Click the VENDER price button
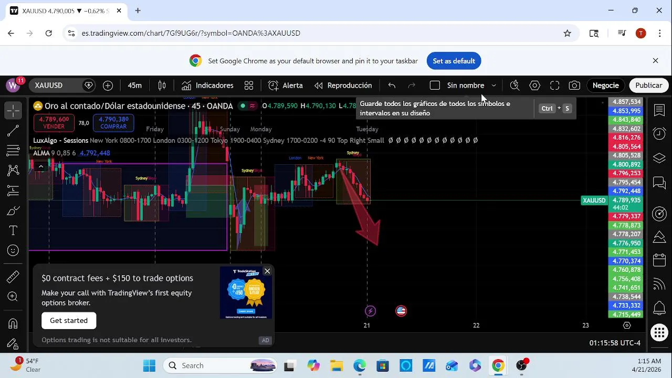The height and width of the screenshot is (378, 672). pyautogui.click(x=54, y=123)
